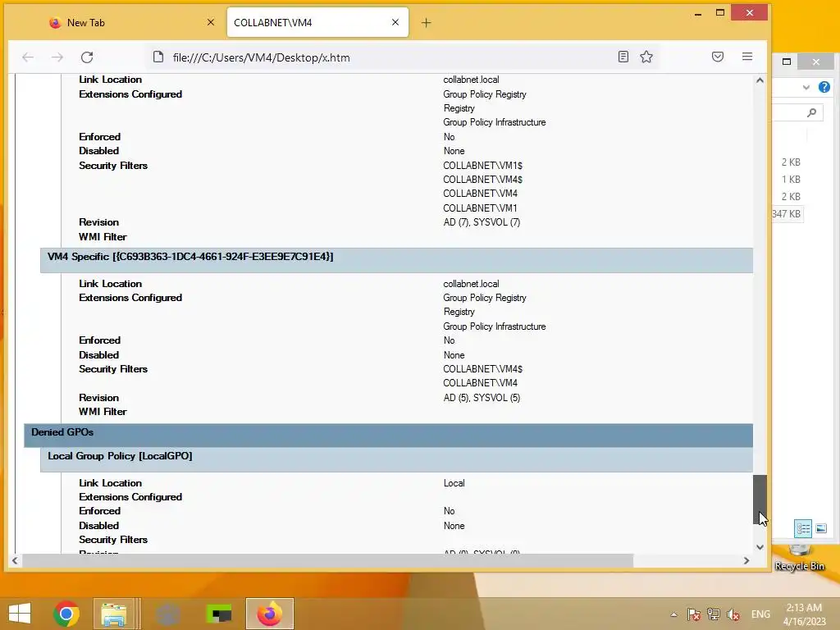Expand the Explorer ribbon chevron

806,87
